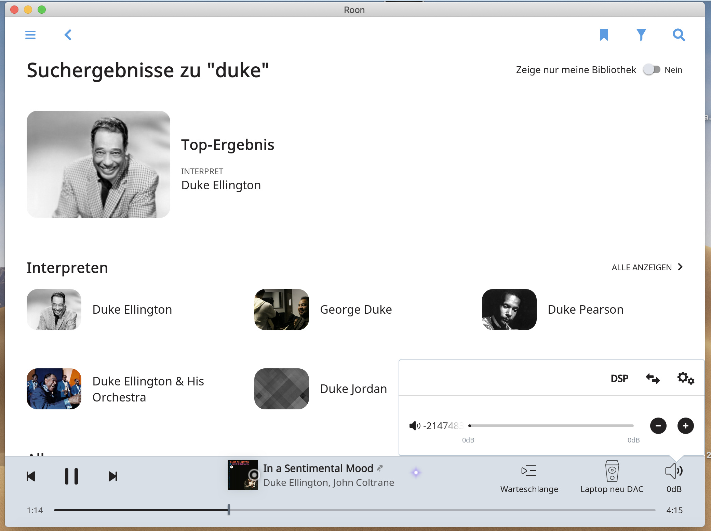The width and height of the screenshot is (711, 531).
Task: Open now playing album cover
Action: [x=243, y=475]
